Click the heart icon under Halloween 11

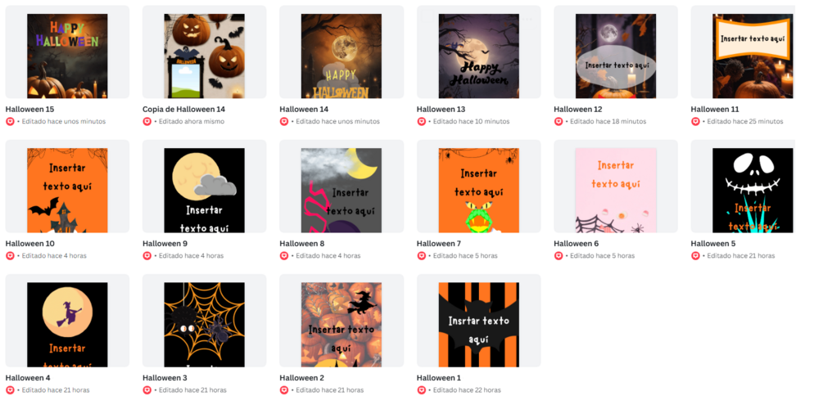[x=695, y=122]
